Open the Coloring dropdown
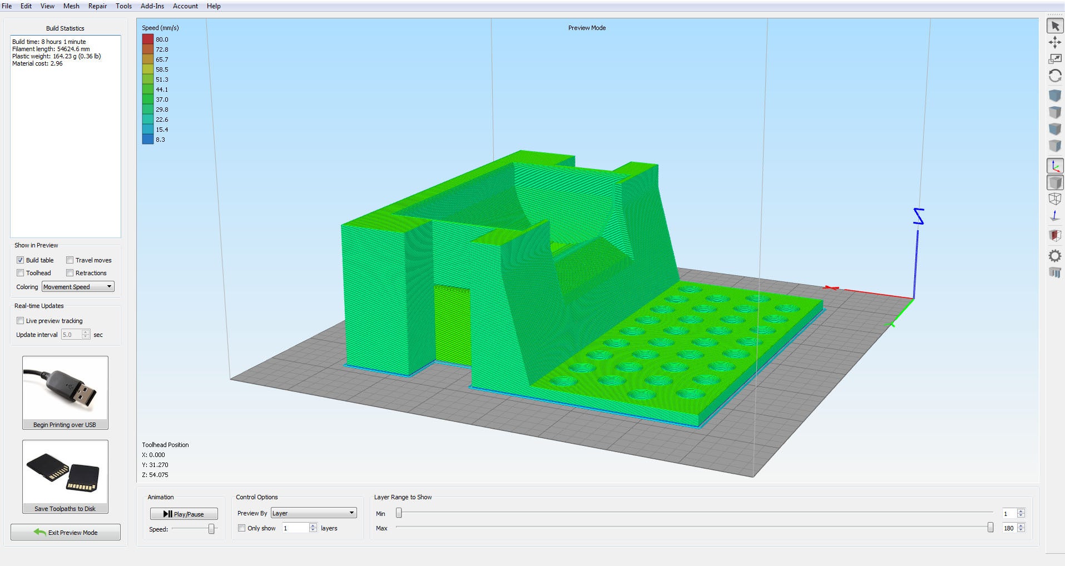This screenshot has width=1065, height=566. click(78, 287)
